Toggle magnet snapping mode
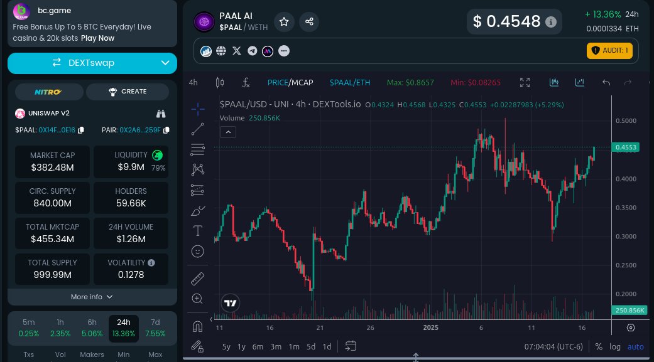 tap(197, 326)
